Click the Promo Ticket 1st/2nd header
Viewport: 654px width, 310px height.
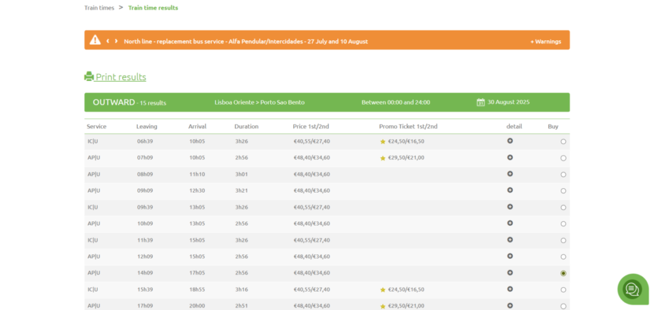[408, 126]
